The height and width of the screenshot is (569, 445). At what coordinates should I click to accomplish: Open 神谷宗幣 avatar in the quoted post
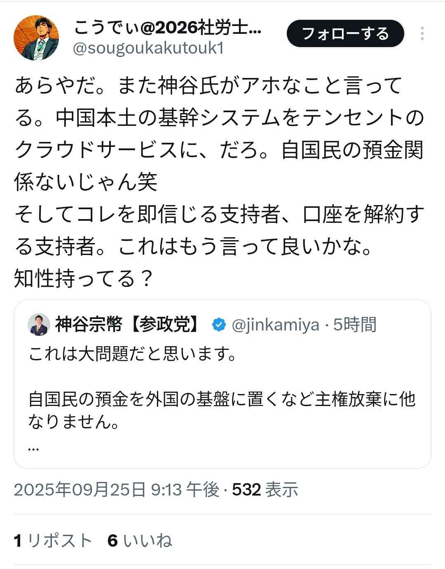pos(39,325)
